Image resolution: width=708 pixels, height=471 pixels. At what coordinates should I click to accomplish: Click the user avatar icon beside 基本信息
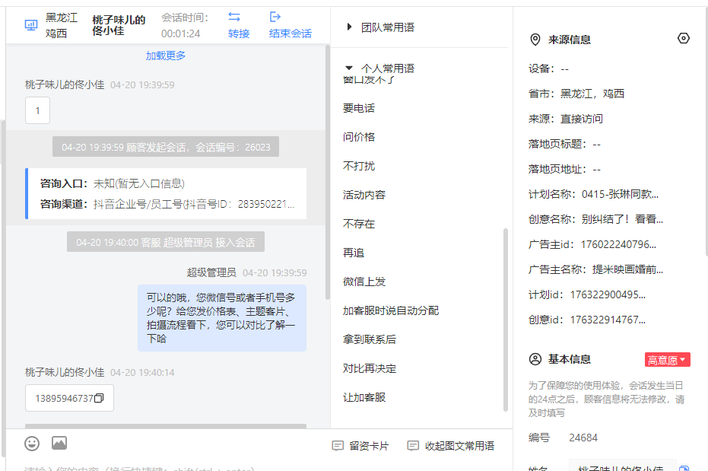(x=535, y=359)
